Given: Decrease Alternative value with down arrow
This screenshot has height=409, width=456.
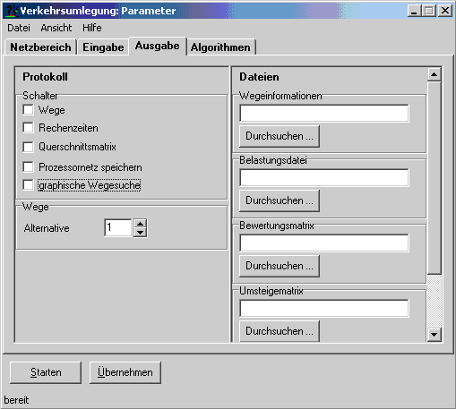Looking at the screenshot, I should click(x=140, y=233).
